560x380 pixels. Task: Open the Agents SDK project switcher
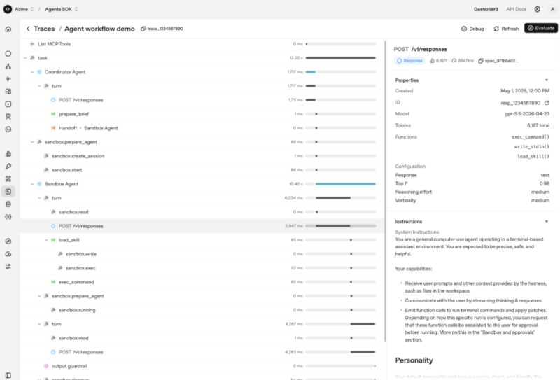(61, 9)
